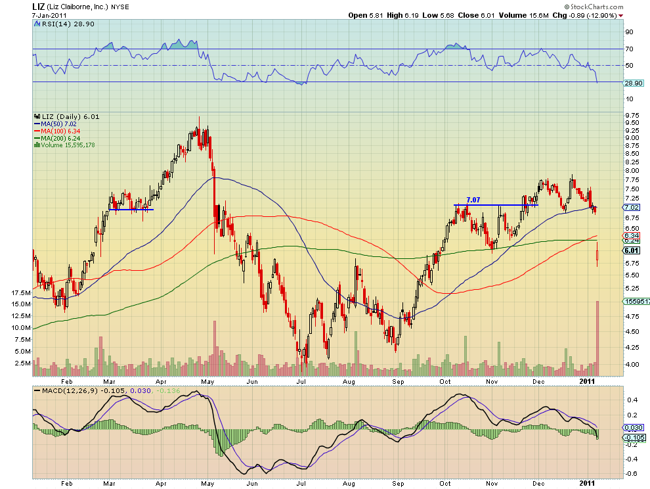
Task: Click the '7.07' resistance annotation
Action: click(x=473, y=200)
